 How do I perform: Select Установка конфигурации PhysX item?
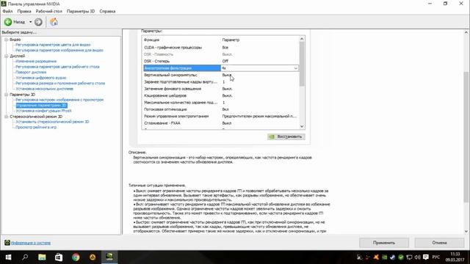coord(43,111)
